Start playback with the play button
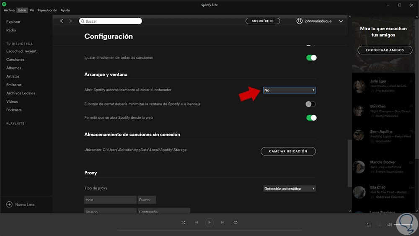419x236 pixels. [209, 222]
